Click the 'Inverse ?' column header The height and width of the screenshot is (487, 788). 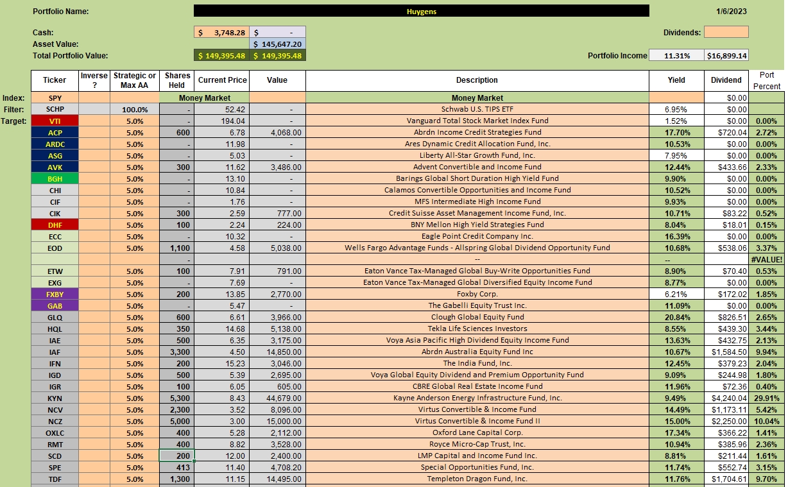click(x=94, y=80)
